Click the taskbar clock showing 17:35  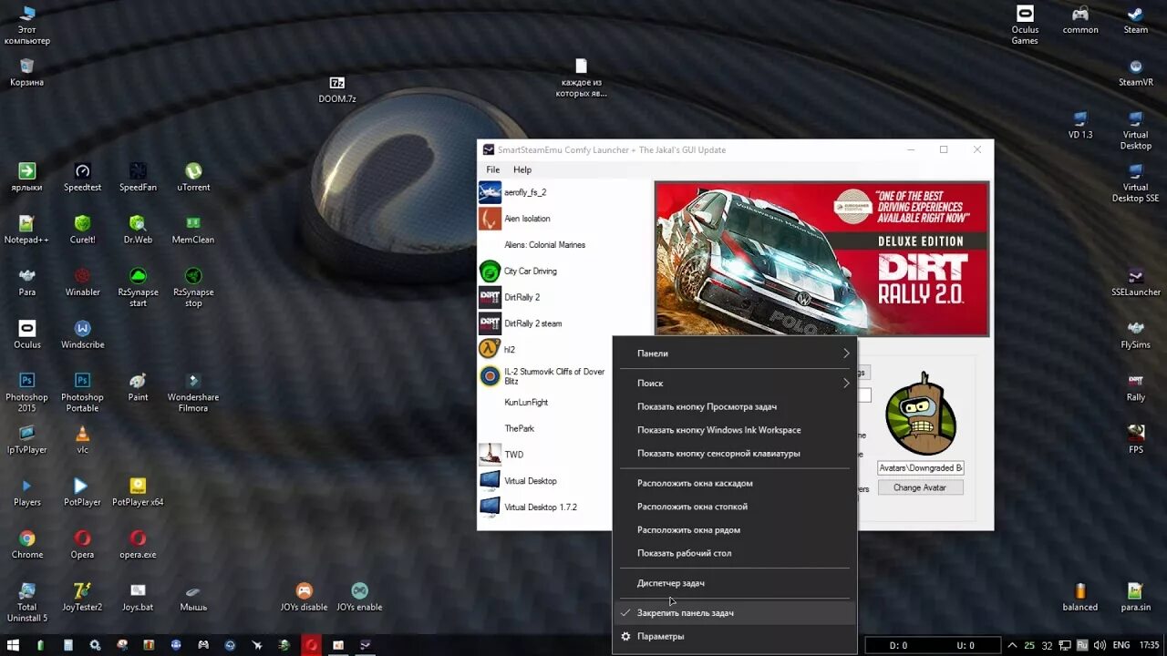[x=1149, y=645]
